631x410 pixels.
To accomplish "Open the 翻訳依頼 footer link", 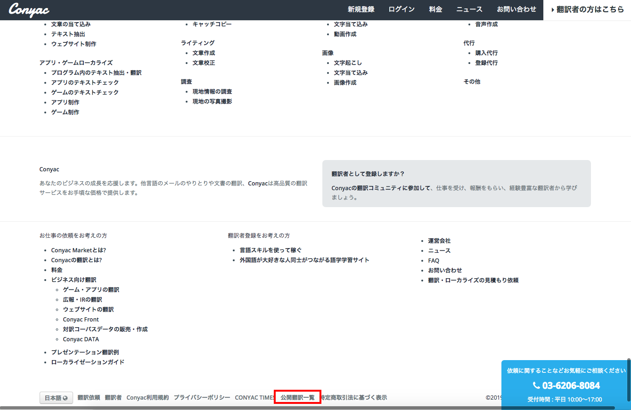I will [89, 398].
